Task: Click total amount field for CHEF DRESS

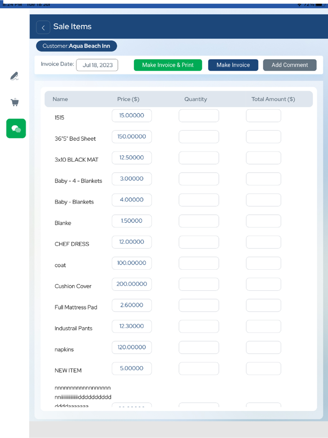Action: (x=263, y=242)
